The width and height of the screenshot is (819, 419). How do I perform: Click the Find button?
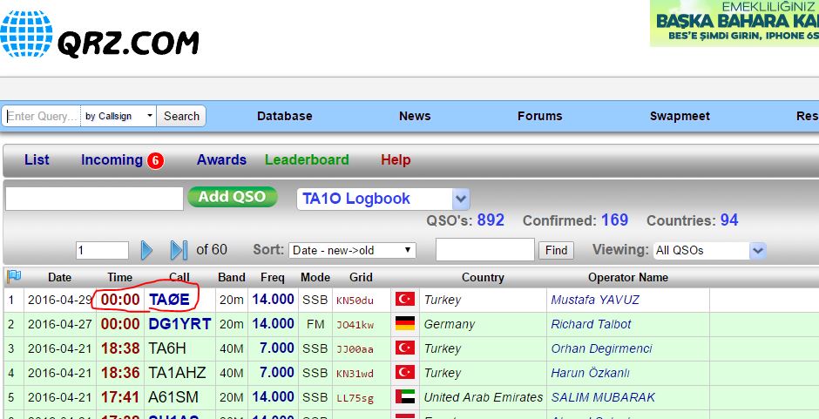point(556,250)
